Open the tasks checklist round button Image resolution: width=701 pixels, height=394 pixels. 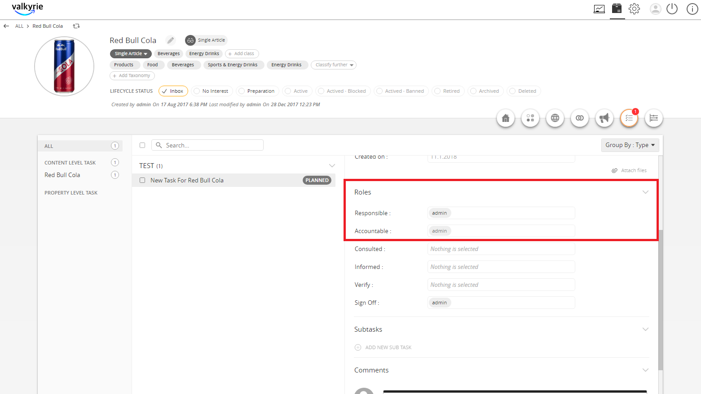[x=629, y=118]
